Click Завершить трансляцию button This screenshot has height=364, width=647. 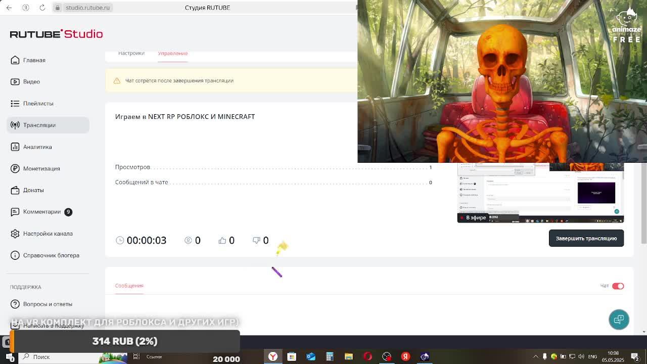(586, 238)
